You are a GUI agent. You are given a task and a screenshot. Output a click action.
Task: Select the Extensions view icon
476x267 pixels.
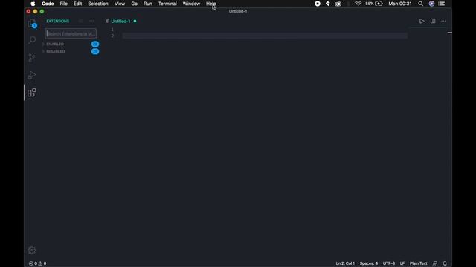coord(31,92)
